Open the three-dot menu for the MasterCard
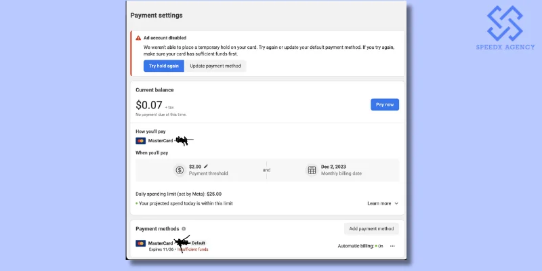 pyautogui.click(x=392, y=246)
